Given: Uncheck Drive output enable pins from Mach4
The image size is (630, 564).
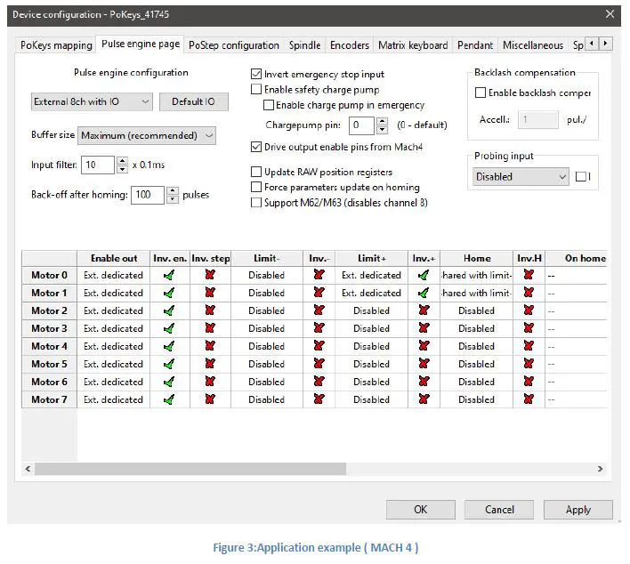Looking at the screenshot, I should click(256, 147).
